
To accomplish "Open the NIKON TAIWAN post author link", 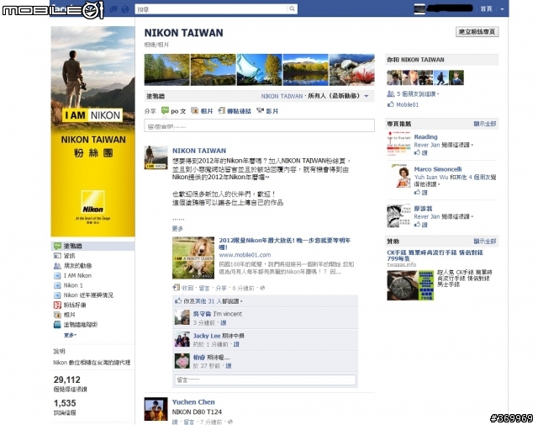I will point(199,151).
